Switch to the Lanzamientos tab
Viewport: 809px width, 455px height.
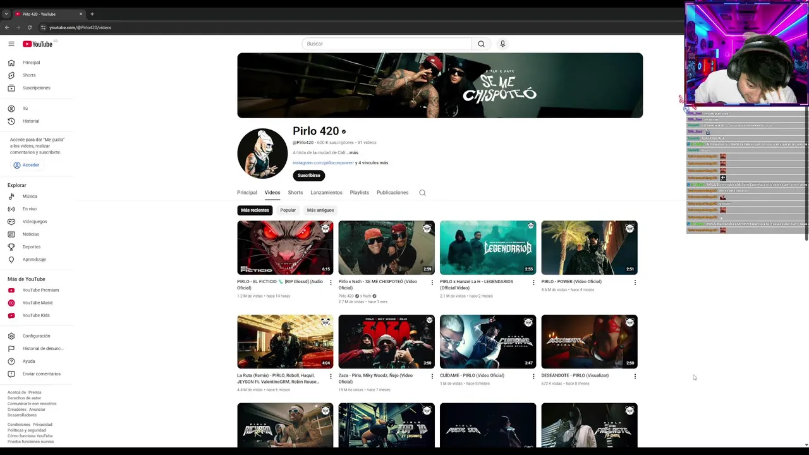(326, 193)
